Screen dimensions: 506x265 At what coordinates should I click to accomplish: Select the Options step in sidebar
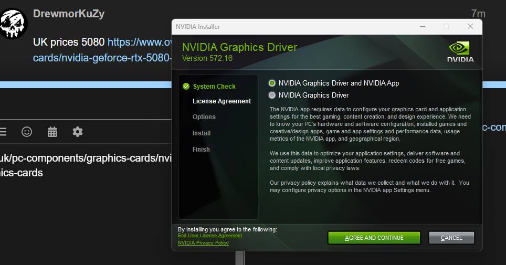(x=204, y=117)
